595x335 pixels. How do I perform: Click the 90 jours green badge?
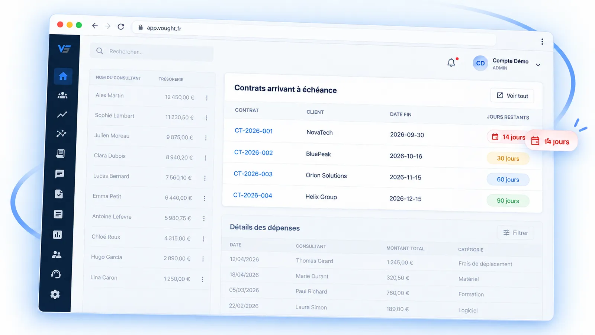(508, 201)
